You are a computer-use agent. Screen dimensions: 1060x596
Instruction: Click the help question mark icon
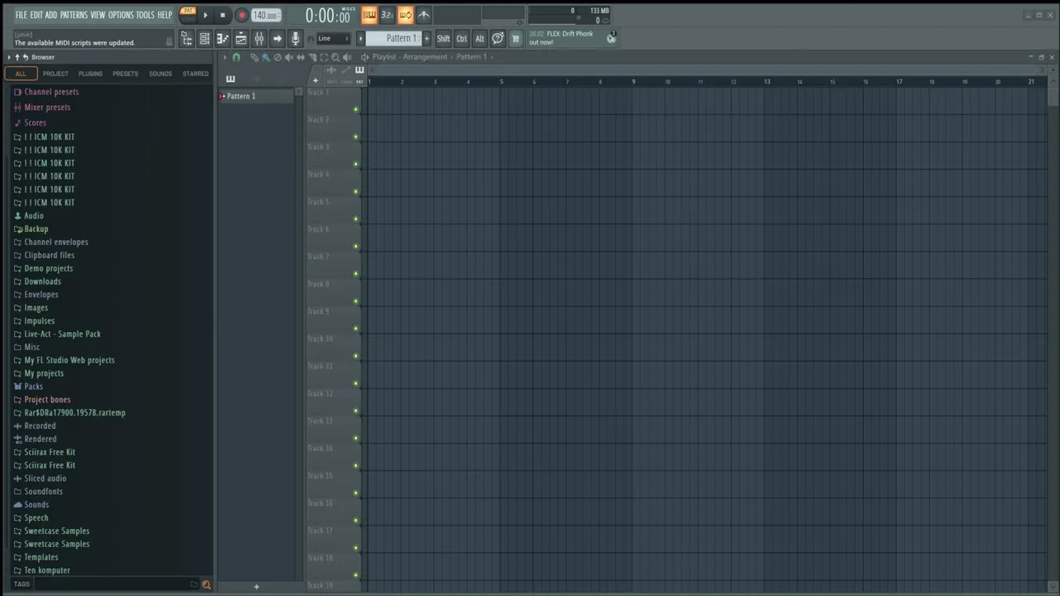tap(498, 38)
